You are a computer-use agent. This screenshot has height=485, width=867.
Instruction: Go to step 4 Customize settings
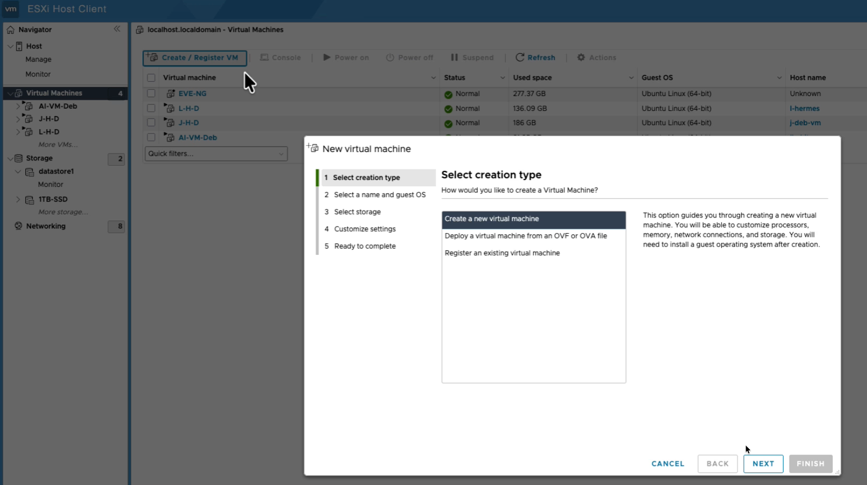coord(377,229)
